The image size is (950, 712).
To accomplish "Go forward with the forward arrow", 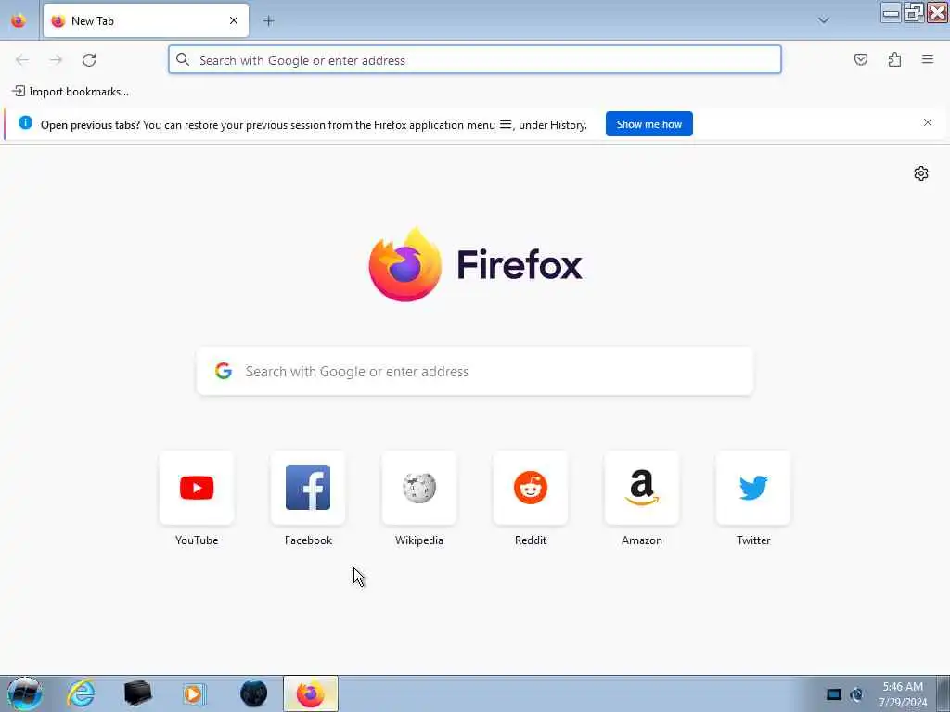I will 56,60.
